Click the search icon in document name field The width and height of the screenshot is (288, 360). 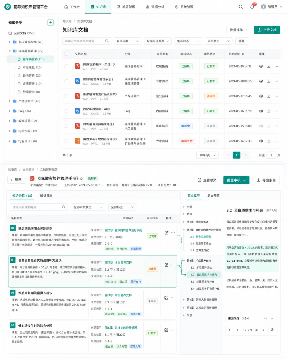click(x=107, y=41)
